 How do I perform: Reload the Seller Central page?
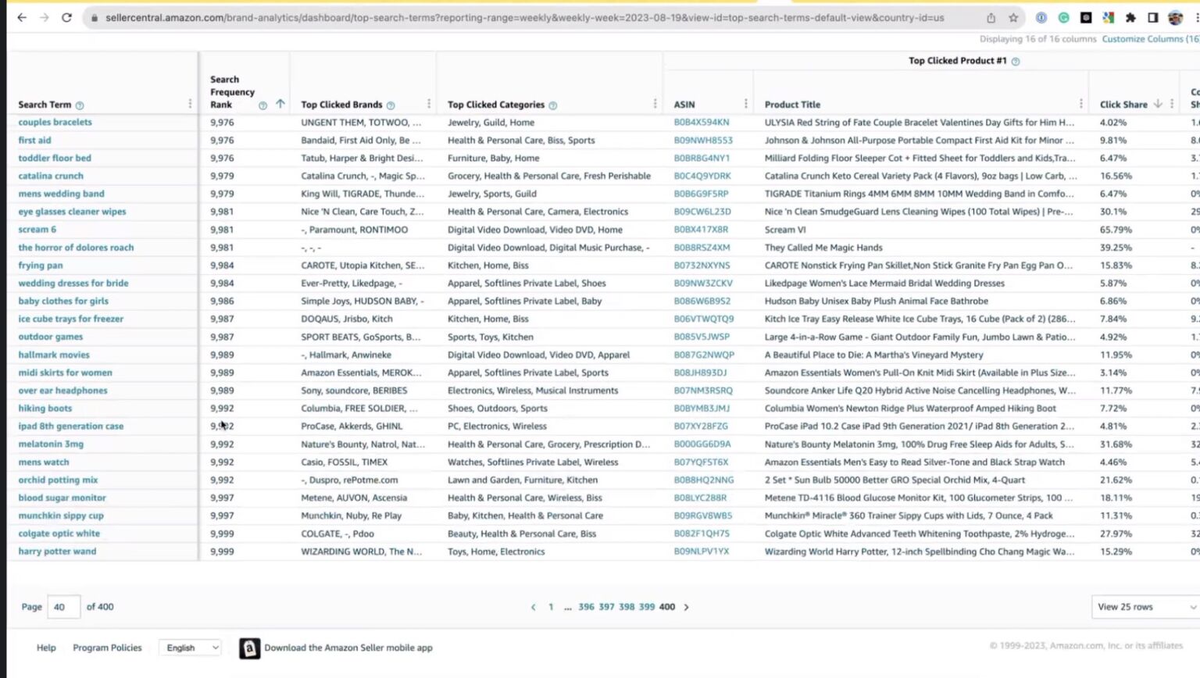click(67, 17)
